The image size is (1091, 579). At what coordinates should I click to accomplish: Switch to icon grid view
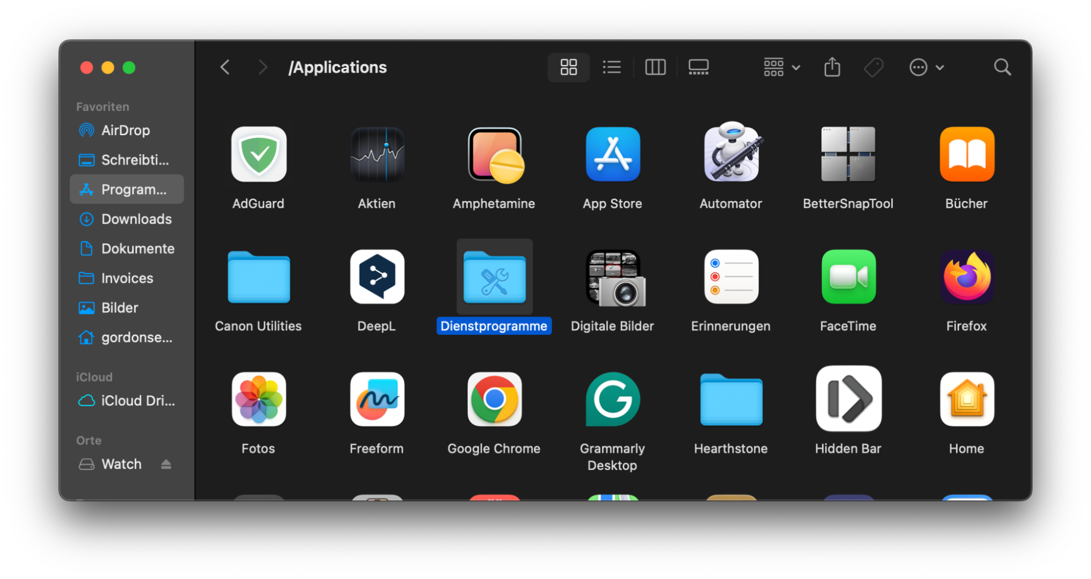568,68
